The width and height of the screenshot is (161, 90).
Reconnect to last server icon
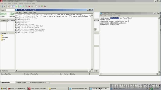32,6
